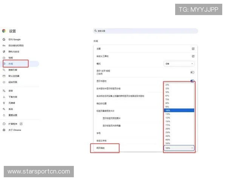Choose 125% in the zoom list
The width and height of the screenshot is (226, 181).
(x=167, y=118)
